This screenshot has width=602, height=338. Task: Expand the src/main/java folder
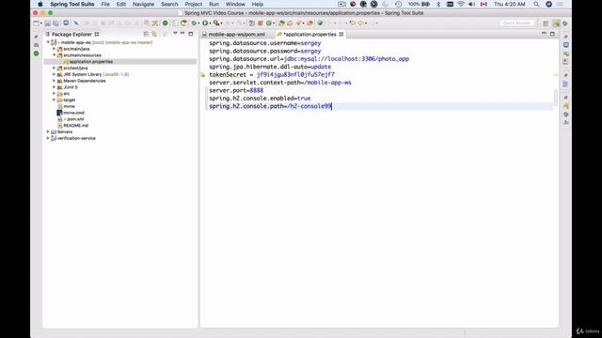point(55,49)
